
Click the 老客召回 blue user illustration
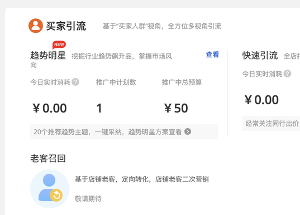coord(50,189)
